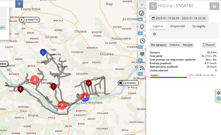This screenshot has width=221, height=135.
Task: Click the speedometer layer icon
Action: click(x=142, y=13)
